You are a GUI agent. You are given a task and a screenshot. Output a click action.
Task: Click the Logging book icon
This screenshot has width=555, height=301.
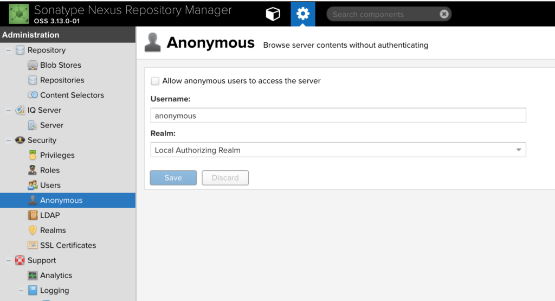[33, 290]
